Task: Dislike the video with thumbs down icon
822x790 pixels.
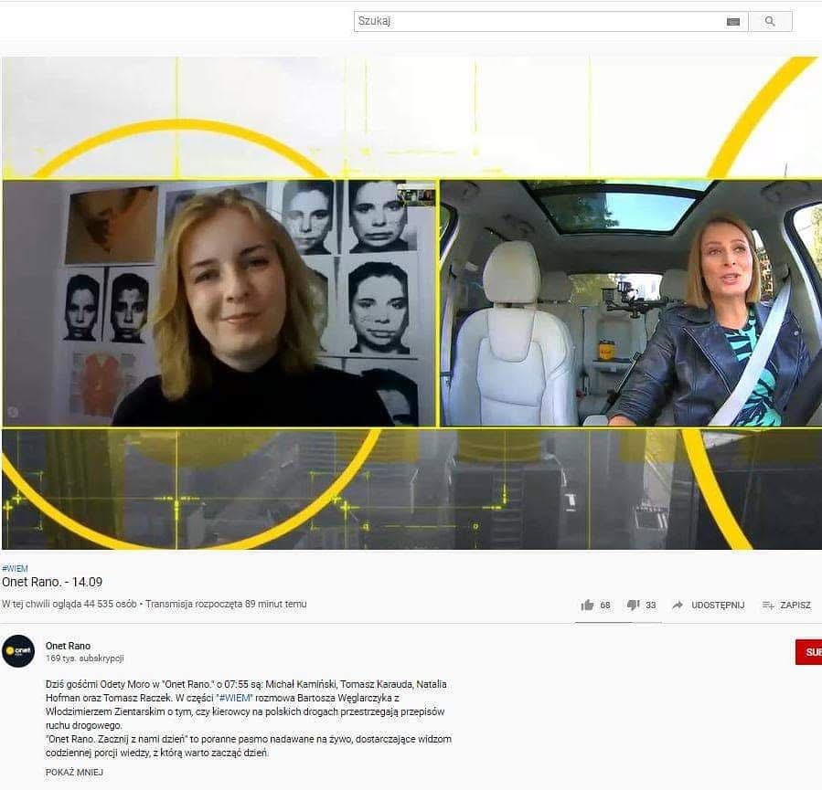Action: click(633, 606)
